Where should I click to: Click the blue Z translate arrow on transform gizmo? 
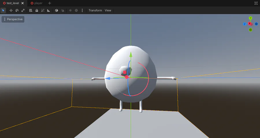tap(108, 79)
